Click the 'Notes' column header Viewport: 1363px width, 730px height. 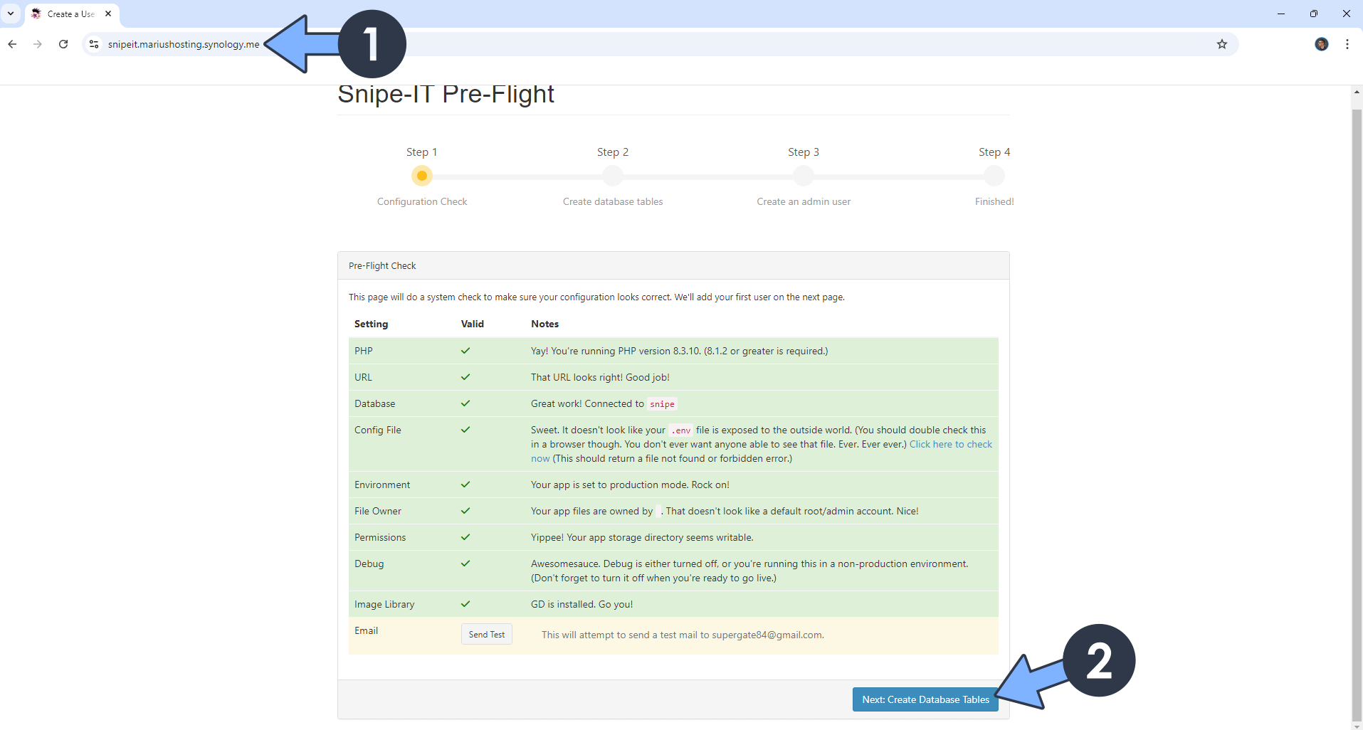coord(545,324)
